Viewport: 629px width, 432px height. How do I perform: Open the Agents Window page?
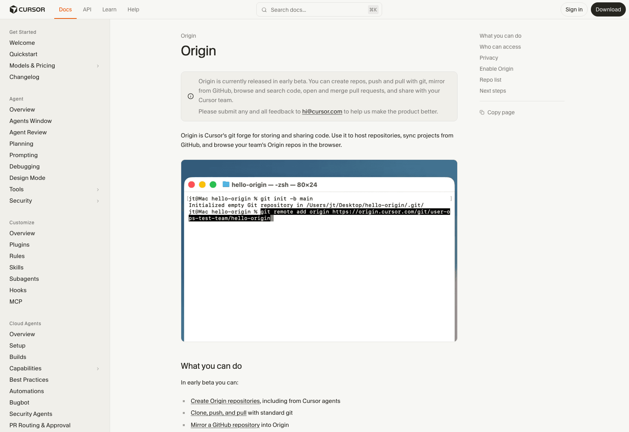pyautogui.click(x=31, y=121)
